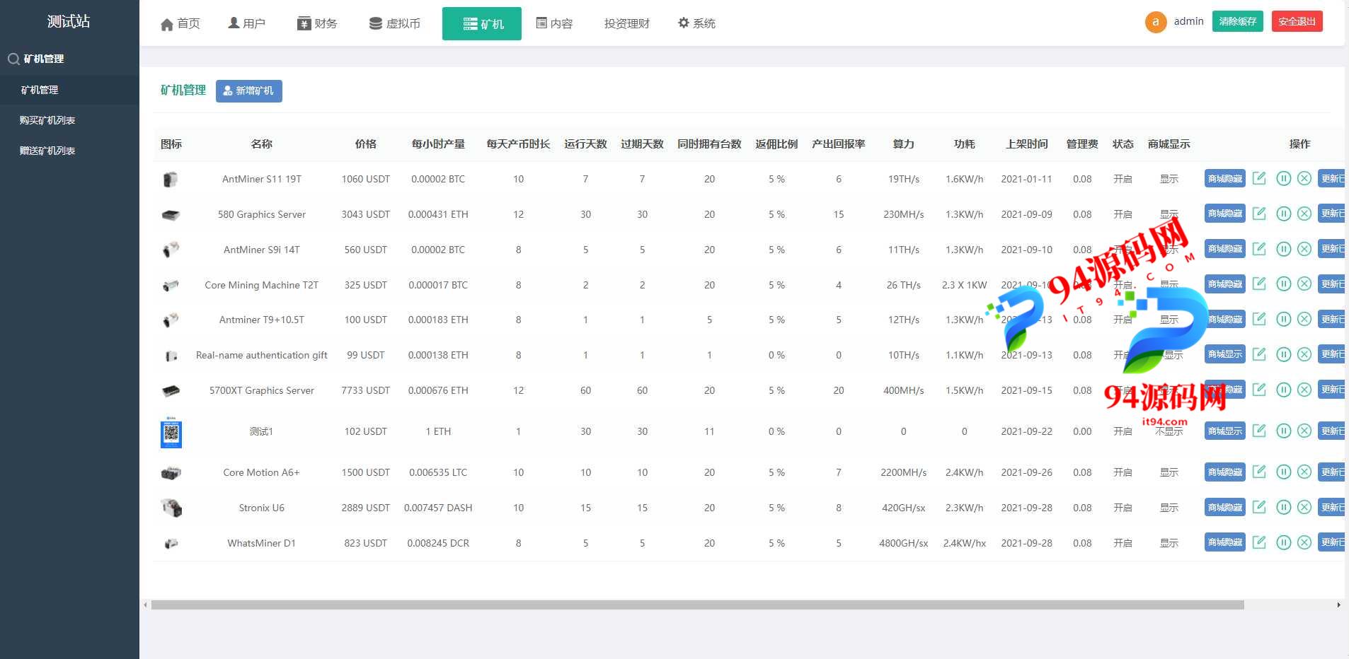Open the 财务 finance menu
The width and height of the screenshot is (1349, 659).
pos(317,23)
